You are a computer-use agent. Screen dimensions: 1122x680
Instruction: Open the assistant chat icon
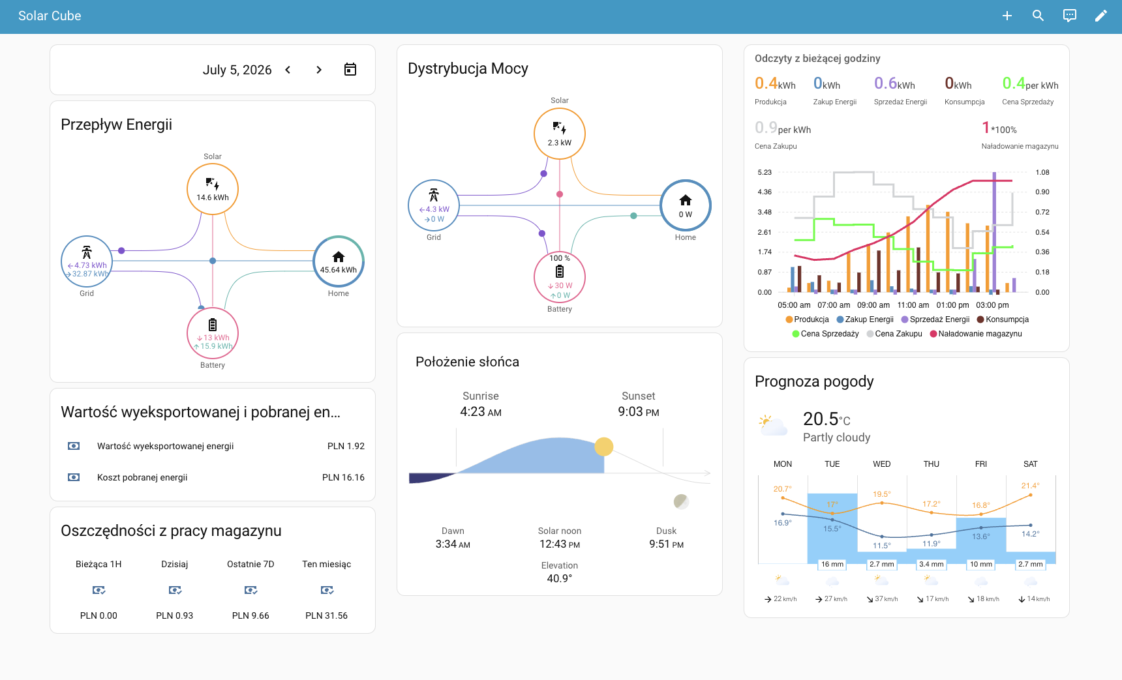tap(1070, 16)
